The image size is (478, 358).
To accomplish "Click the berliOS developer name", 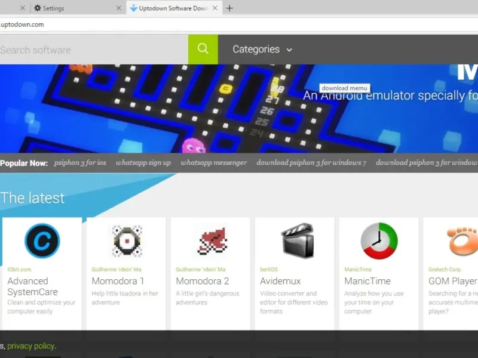I will [x=269, y=270].
